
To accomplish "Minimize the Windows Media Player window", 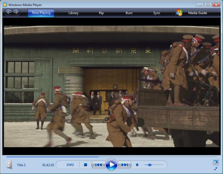I will click(199, 5).
